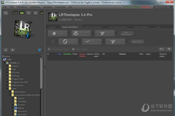Click the ExifTool status indicator
175x116 pixels.
[x=128, y=7]
